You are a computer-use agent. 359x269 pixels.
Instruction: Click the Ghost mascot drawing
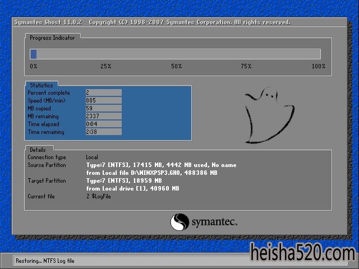269,115
